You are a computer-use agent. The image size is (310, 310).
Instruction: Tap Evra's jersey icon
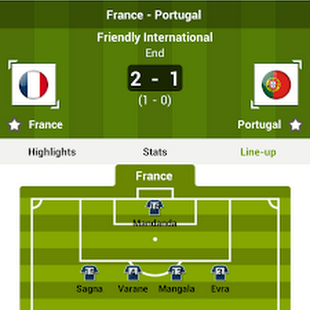(220, 273)
